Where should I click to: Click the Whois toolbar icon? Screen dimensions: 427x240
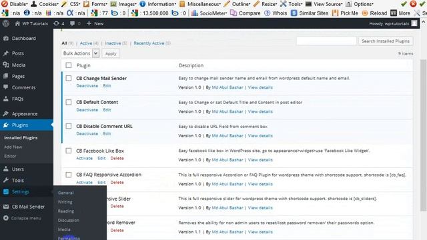click(x=267, y=13)
